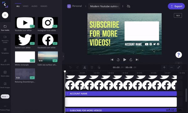Select the Twitter icon timeline clip
This screenshot has width=188, height=113.
pos(121,77)
